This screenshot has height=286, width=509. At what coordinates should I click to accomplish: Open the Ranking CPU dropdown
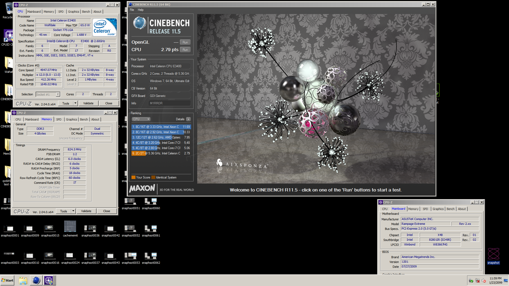click(141, 119)
